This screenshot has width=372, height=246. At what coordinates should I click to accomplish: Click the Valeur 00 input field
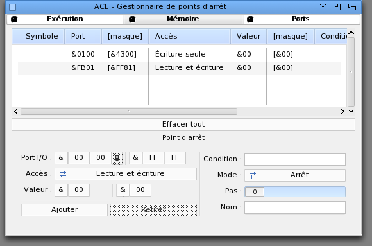click(79, 190)
